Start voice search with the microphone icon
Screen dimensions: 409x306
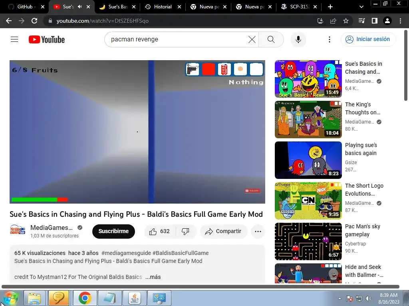[298, 39]
